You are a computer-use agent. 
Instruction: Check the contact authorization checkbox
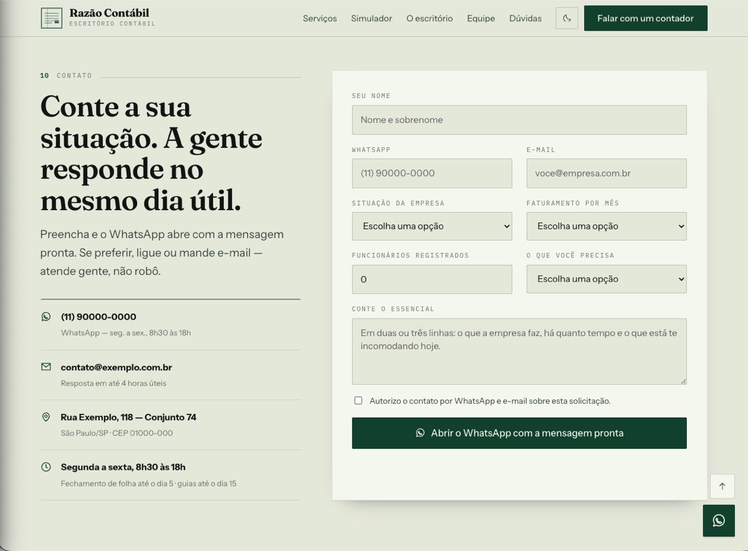pyautogui.click(x=358, y=401)
